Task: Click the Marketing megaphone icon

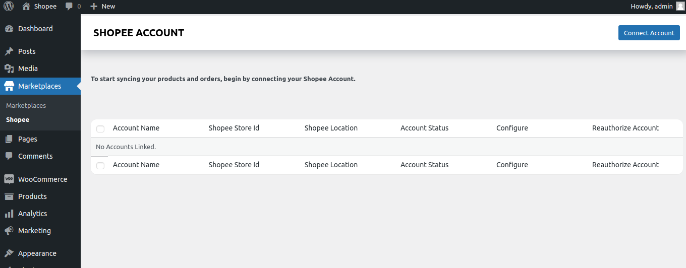Action: [x=9, y=231]
